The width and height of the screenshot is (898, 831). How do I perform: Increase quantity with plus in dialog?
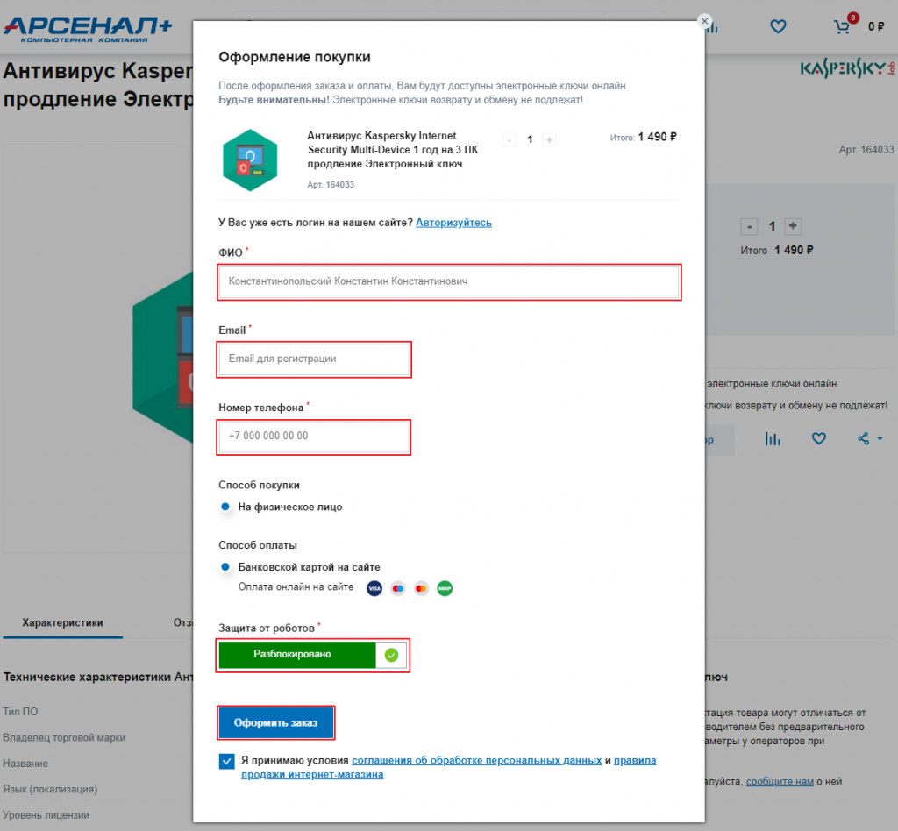(x=549, y=139)
